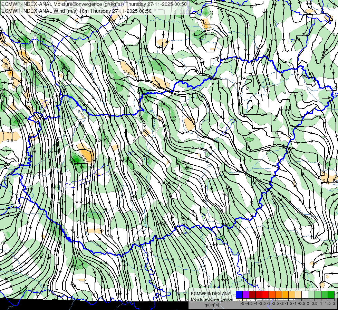Image resolution: width=338 pixels, height=310 pixels.
Task: Click the legend label ECMWF-INDEX-ANAL
Action: click(x=212, y=294)
